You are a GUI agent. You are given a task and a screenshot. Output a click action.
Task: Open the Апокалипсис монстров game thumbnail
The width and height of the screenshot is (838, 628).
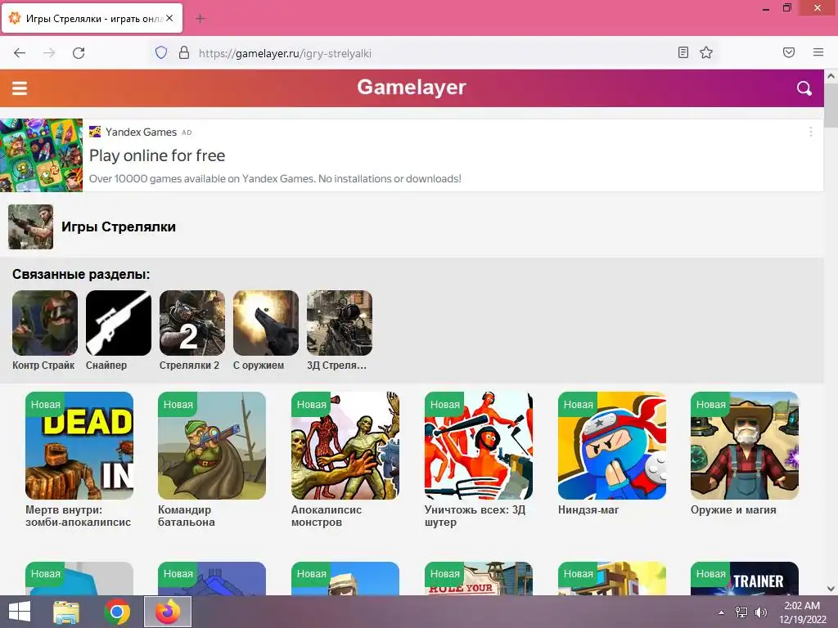345,446
